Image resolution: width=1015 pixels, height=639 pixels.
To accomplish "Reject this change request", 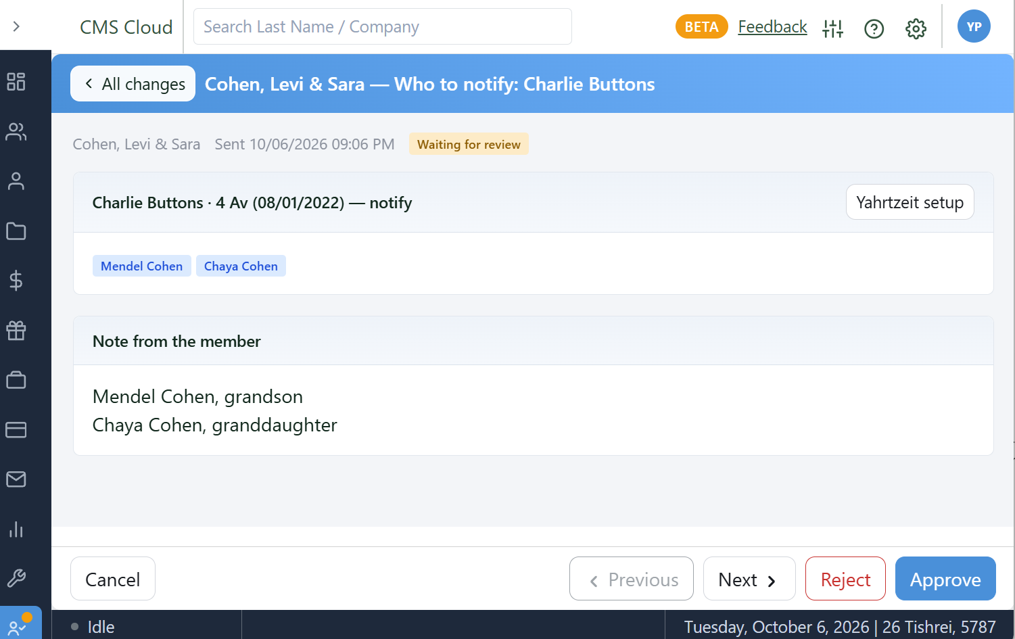I will (x=845, y=579).
